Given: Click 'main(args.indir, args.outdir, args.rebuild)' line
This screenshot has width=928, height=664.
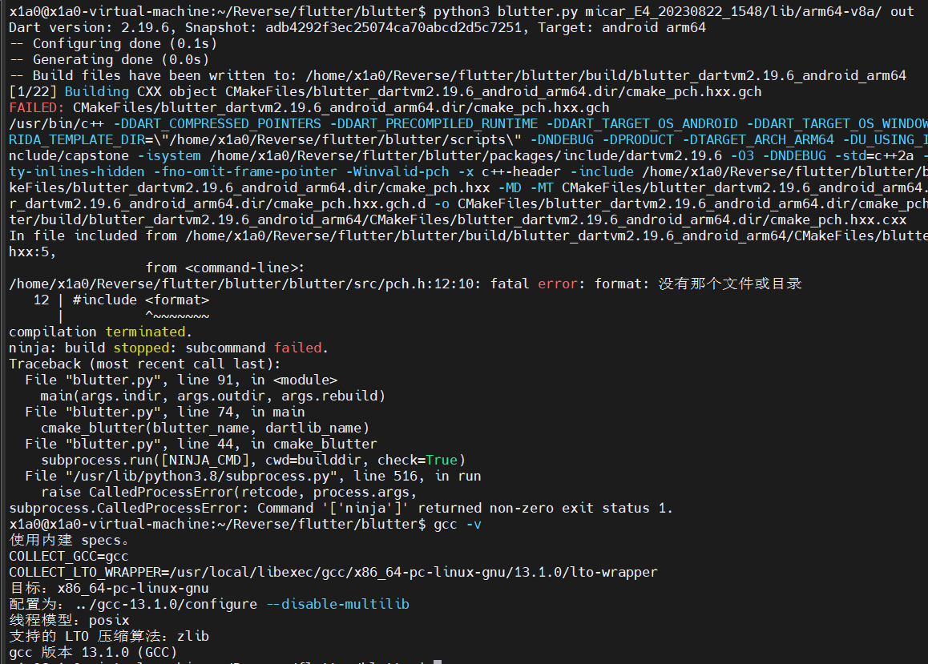Looking at the screenshot, I should pos(213,396).
